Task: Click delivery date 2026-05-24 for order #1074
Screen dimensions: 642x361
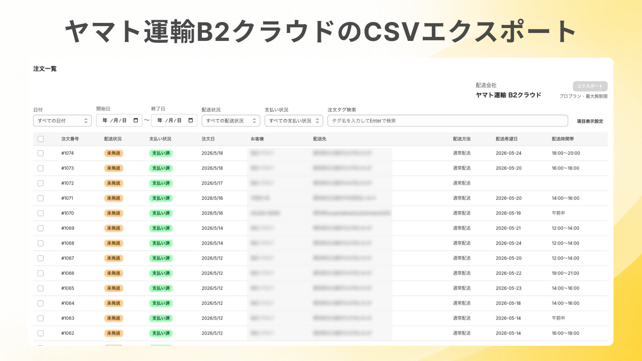Action: pos(509,153)
